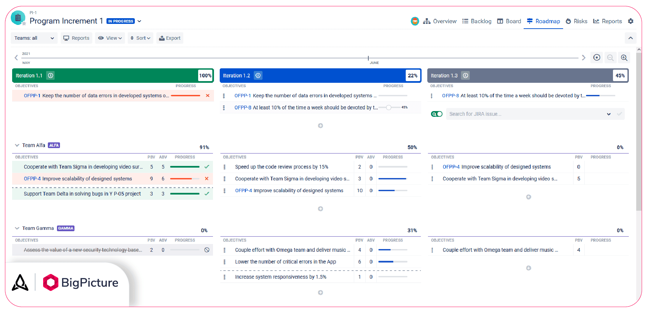Viewport: 647px width, 313px height.
Task: Click the JUNE marker on the timeline
Action: [374, 63]
